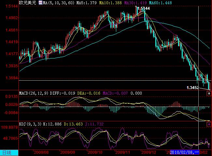Click the 2009/12 date axis label

point(149,152)
